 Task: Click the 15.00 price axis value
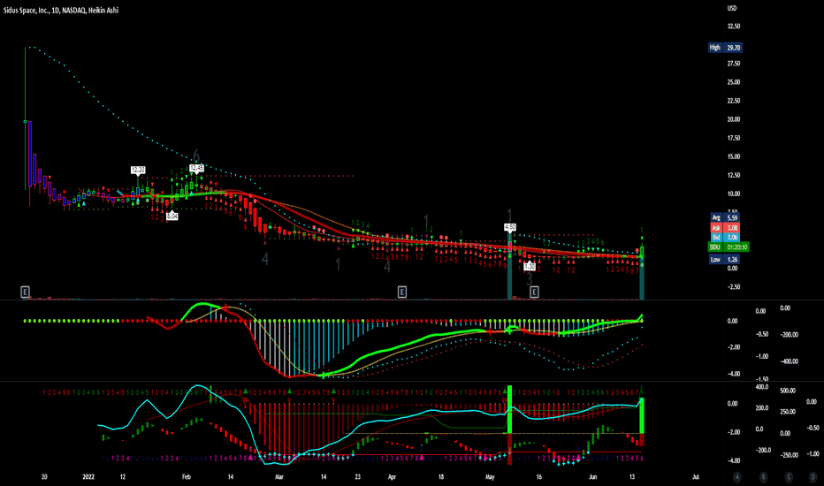tap(734, 156)
